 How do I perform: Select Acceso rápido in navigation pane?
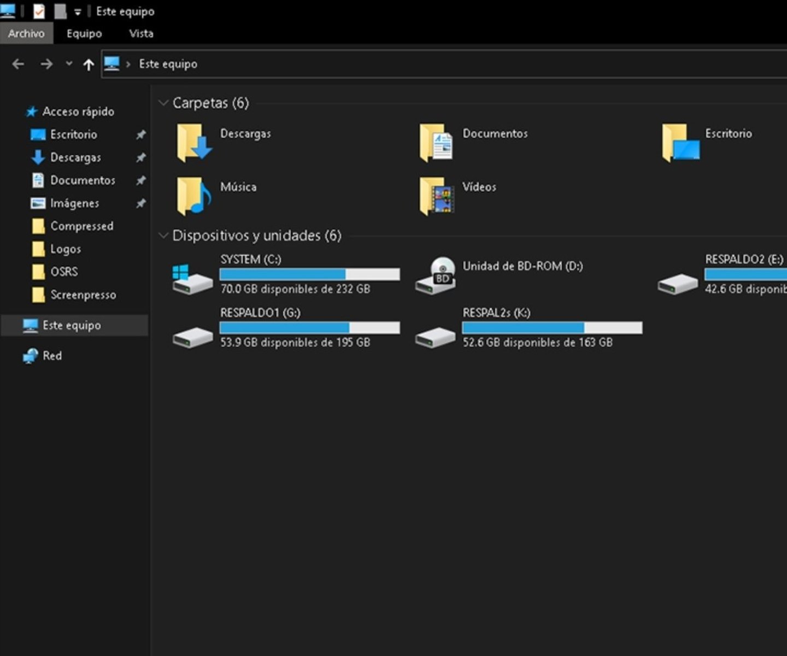[78, 112]
